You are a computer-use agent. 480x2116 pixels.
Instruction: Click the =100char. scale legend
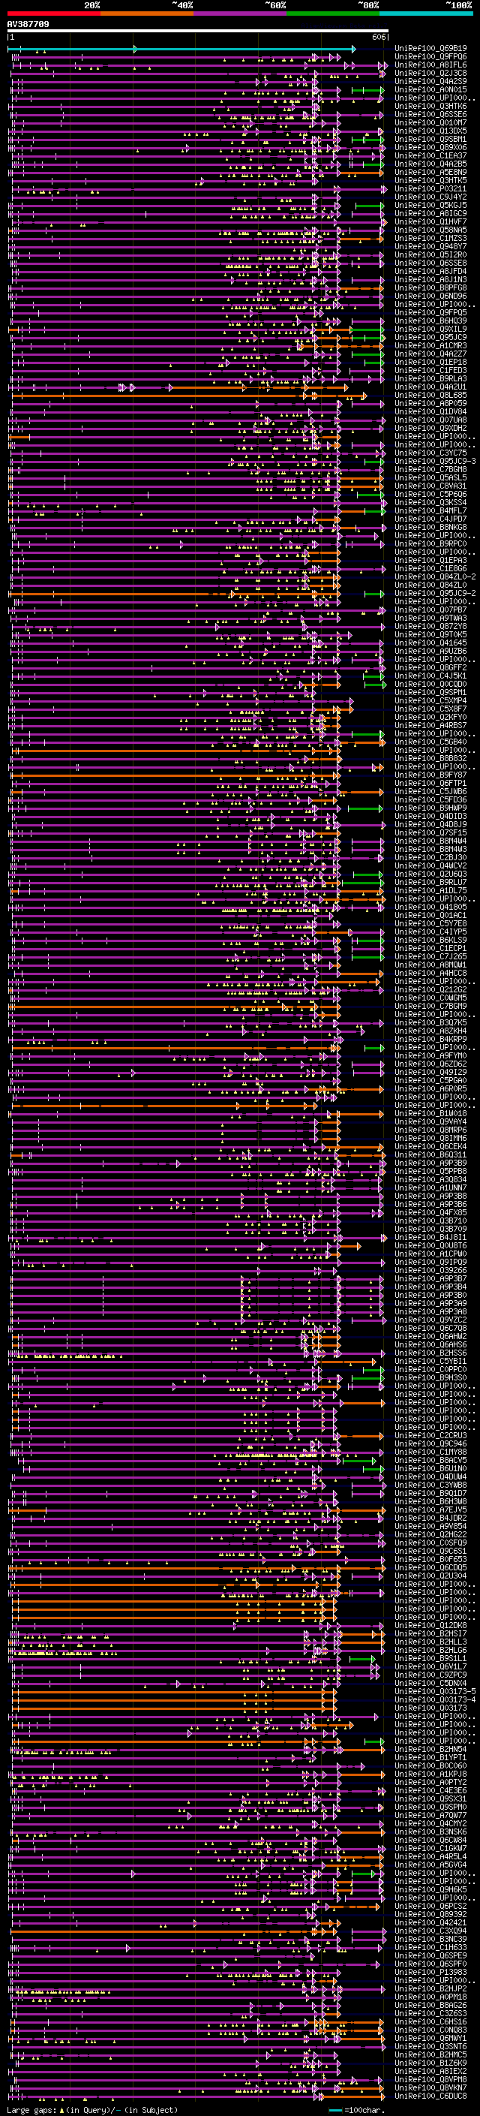click(x=356, y=2109)
